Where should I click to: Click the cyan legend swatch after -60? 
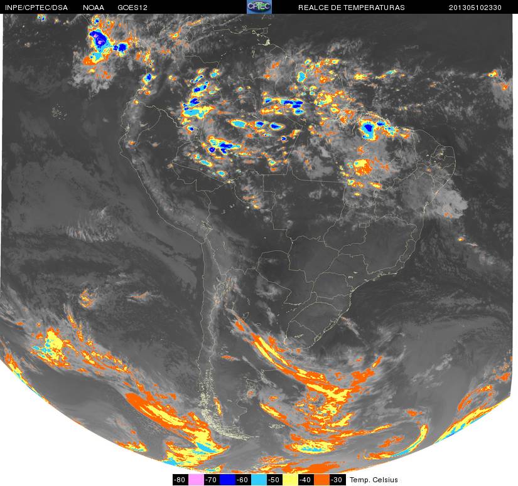[259, 479]
